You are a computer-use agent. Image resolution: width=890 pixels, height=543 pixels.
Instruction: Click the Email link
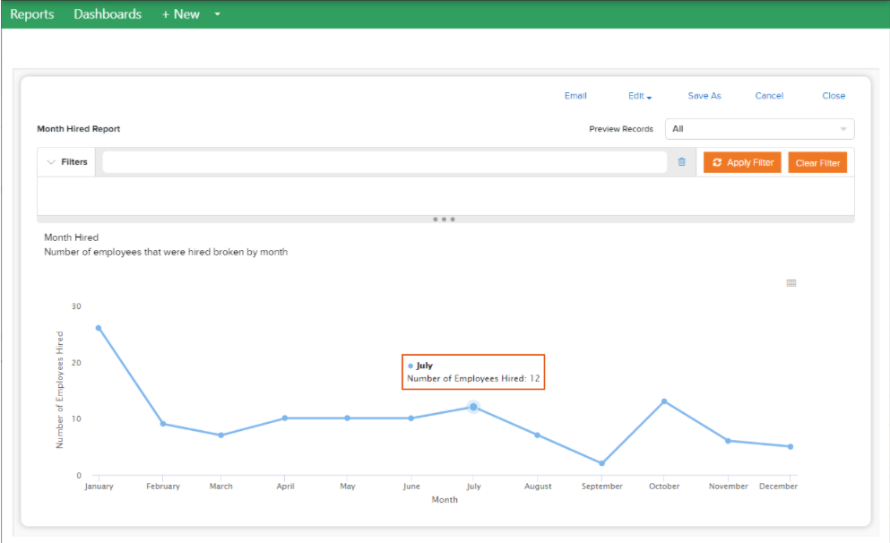[575, 96]
